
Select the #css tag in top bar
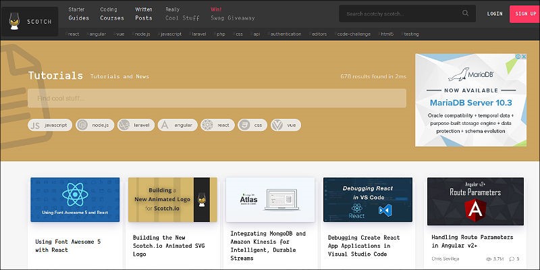tap(238, 34)
